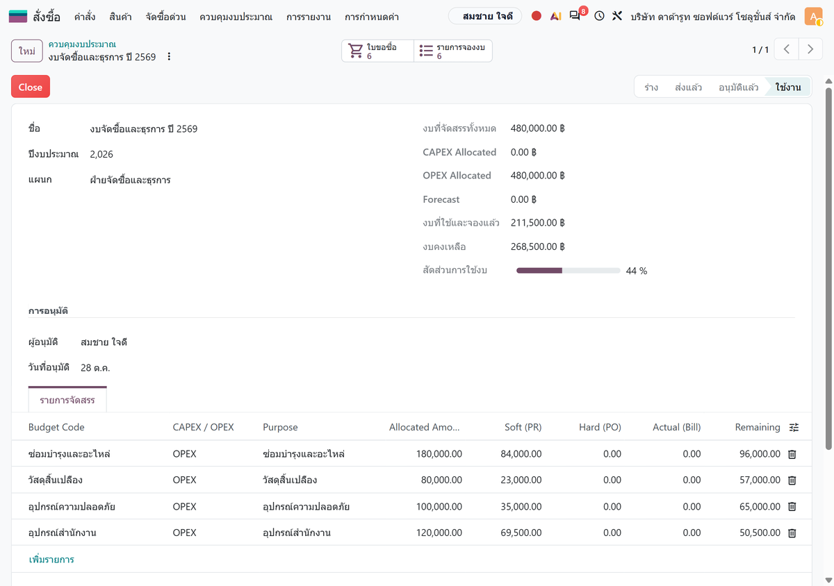Click the ใช้งาน status stage
This screenshot has width=834, height=586.
pyautogui.click(x=788, y=87)
